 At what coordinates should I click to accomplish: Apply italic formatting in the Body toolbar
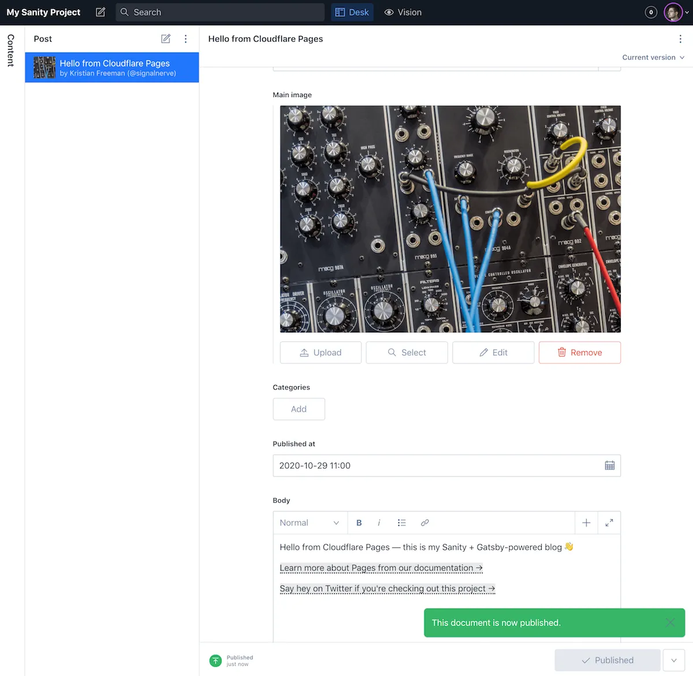point(379,522)
